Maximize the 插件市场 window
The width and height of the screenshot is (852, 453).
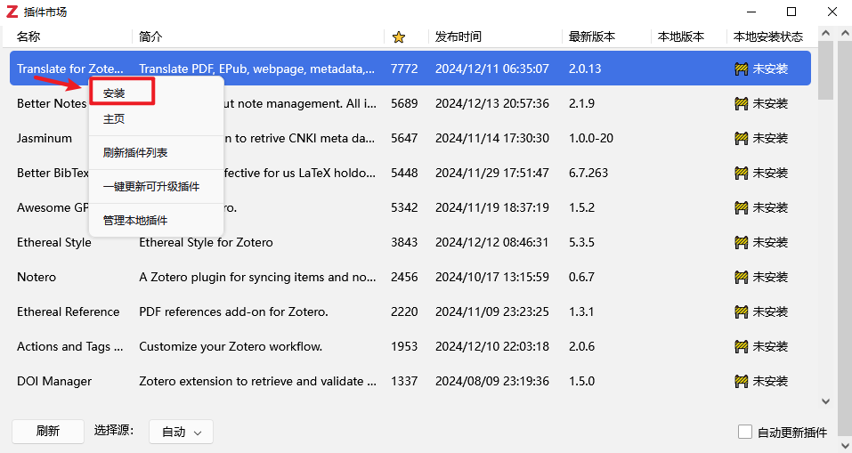coord(791,12)
